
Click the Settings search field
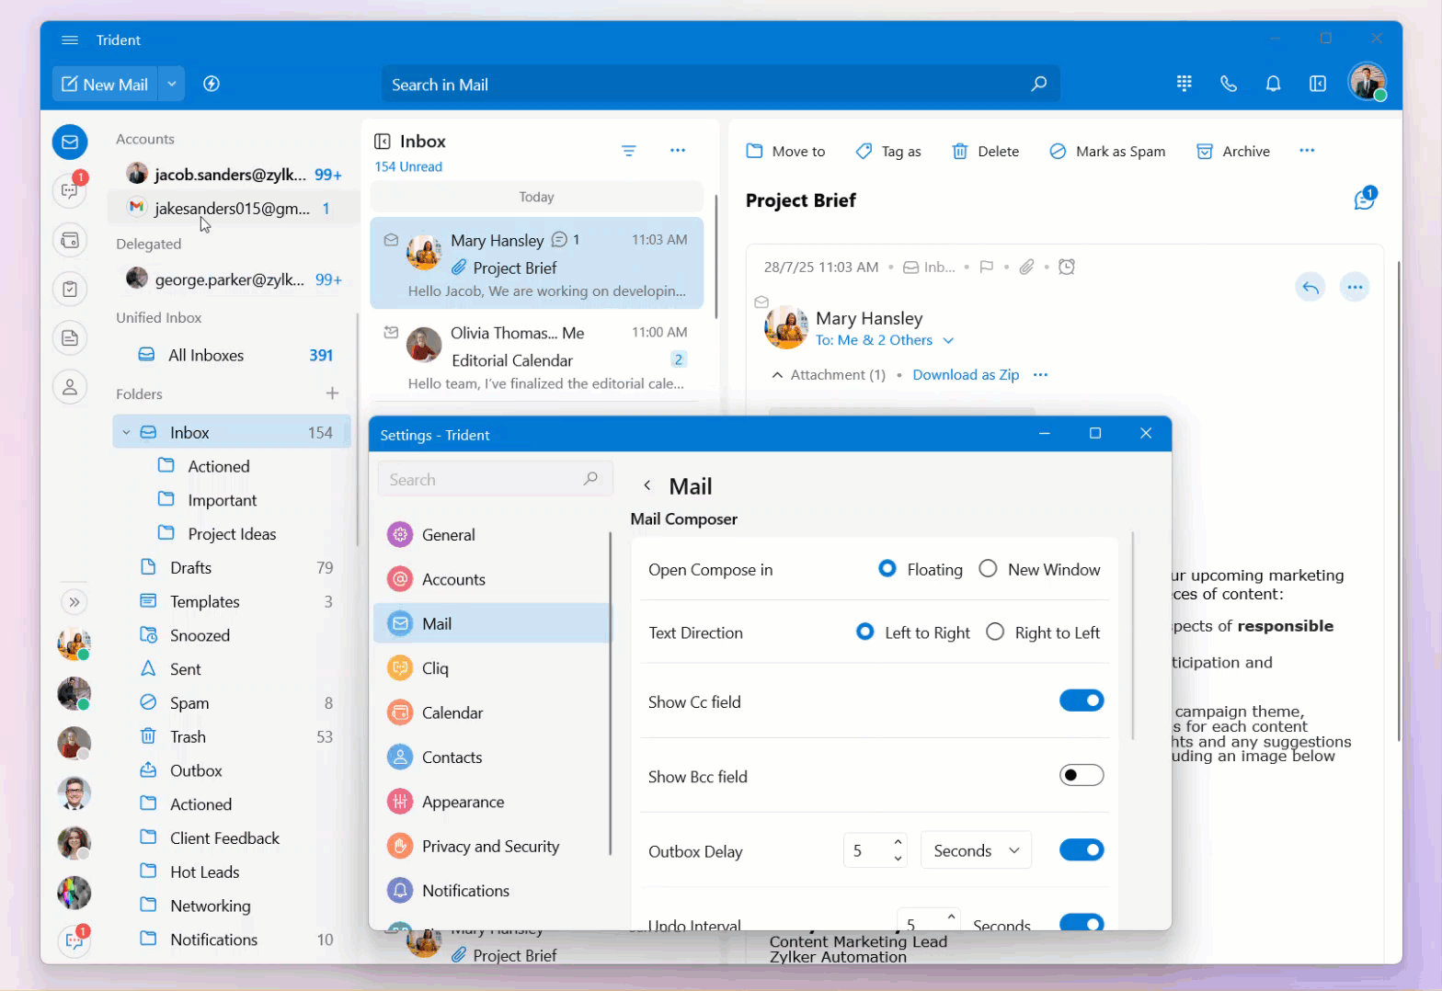click(x=495, y=479)
